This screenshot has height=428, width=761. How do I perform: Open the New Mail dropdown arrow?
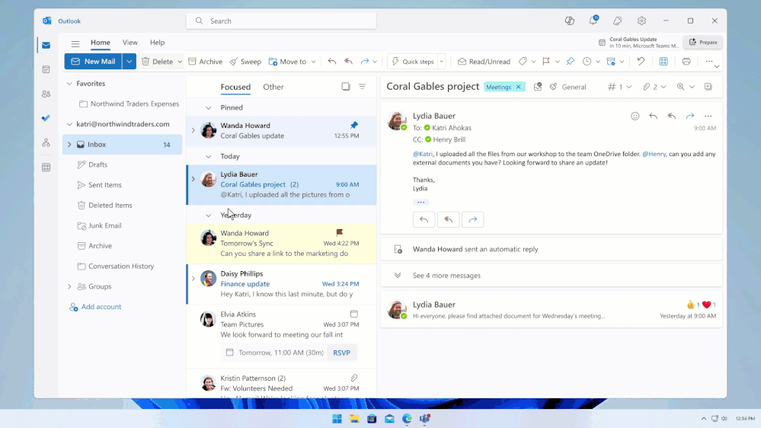(129, 61)
